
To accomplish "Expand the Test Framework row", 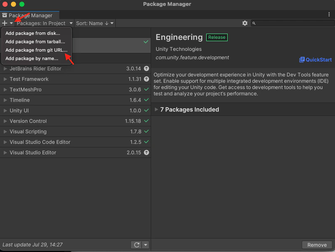I will tap(5, 79).
